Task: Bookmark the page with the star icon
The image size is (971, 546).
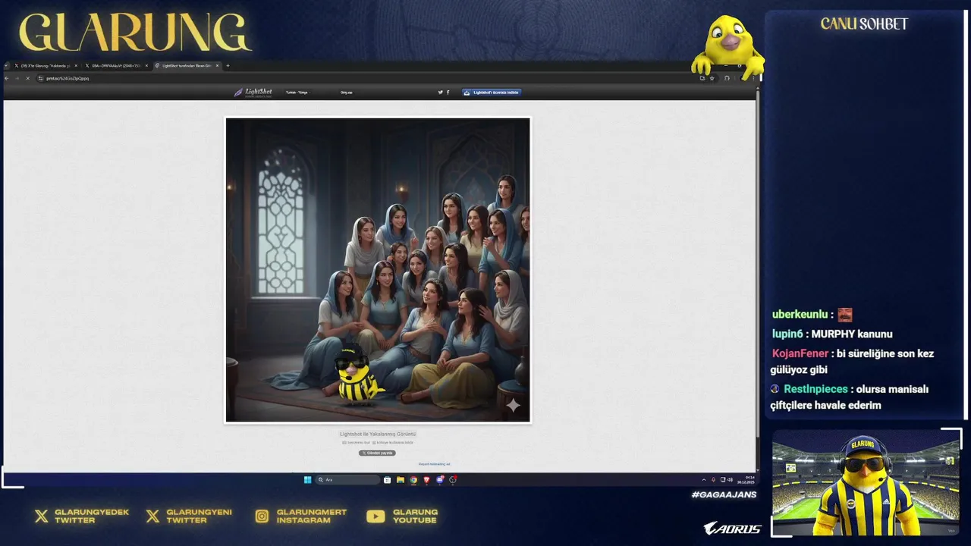Action: (712, 78)
